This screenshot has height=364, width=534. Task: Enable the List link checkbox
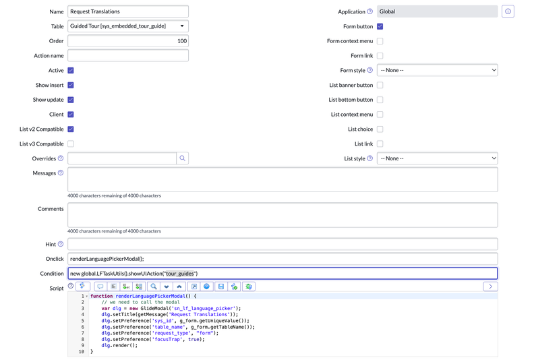coord(380,144)
